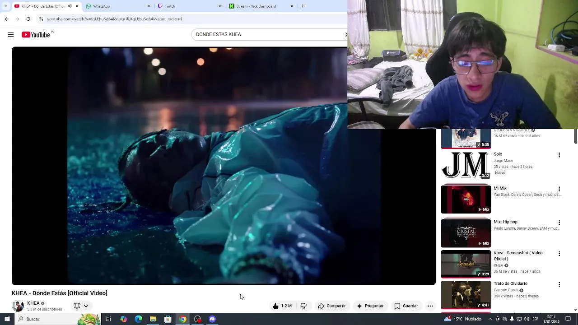Open the Windows notification center icon
Viewport: 578px width, 325px height.
point(568,319)
